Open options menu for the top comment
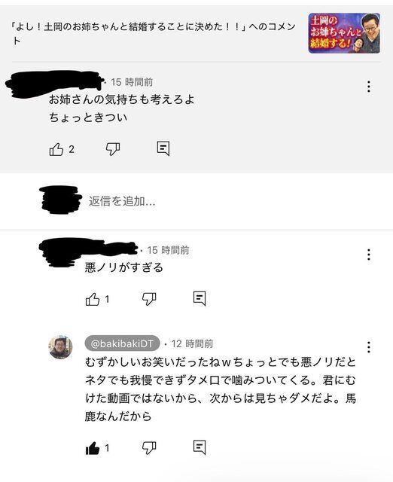This screenshot has width=393, height=482. point(368,87)
